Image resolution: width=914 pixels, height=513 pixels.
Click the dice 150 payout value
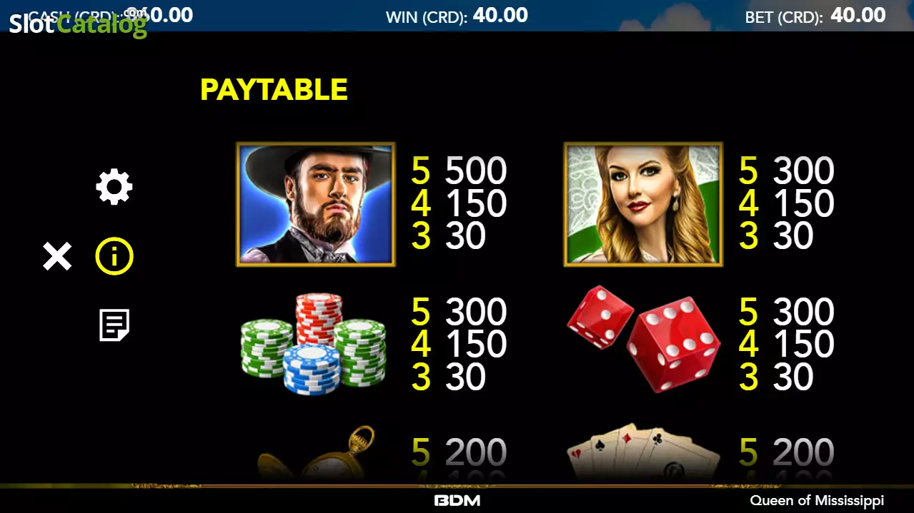coord(803,345)
